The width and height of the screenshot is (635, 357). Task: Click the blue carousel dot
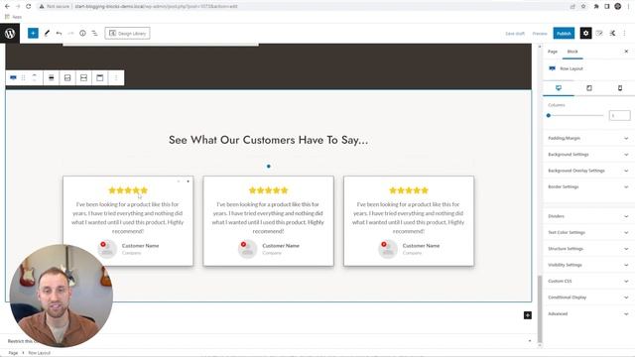coord(269,167)
